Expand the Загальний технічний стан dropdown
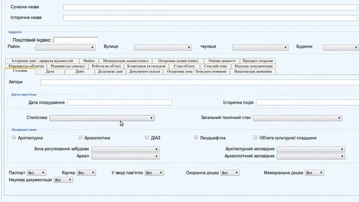The height and width of the screenshot is (202, 359). pos(297,118)
